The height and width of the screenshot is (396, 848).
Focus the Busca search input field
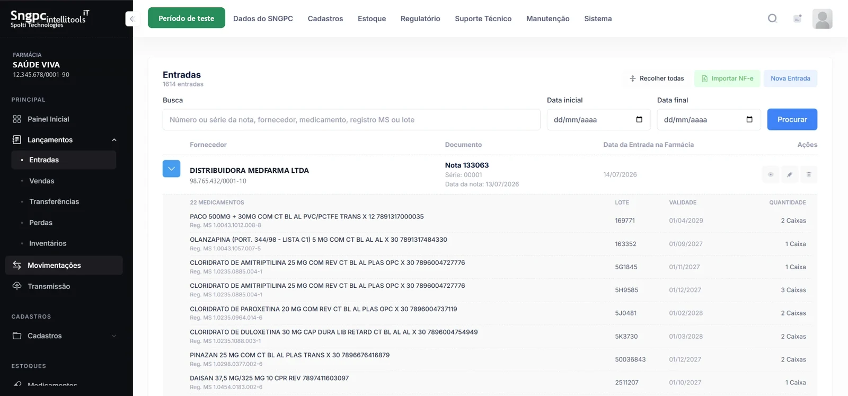coord(351,120)
